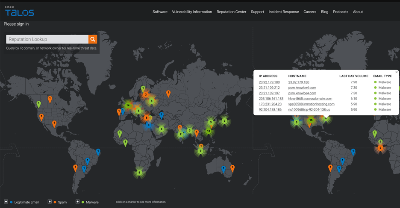Click the EMAIL TYPE column header

coord(382,76)
